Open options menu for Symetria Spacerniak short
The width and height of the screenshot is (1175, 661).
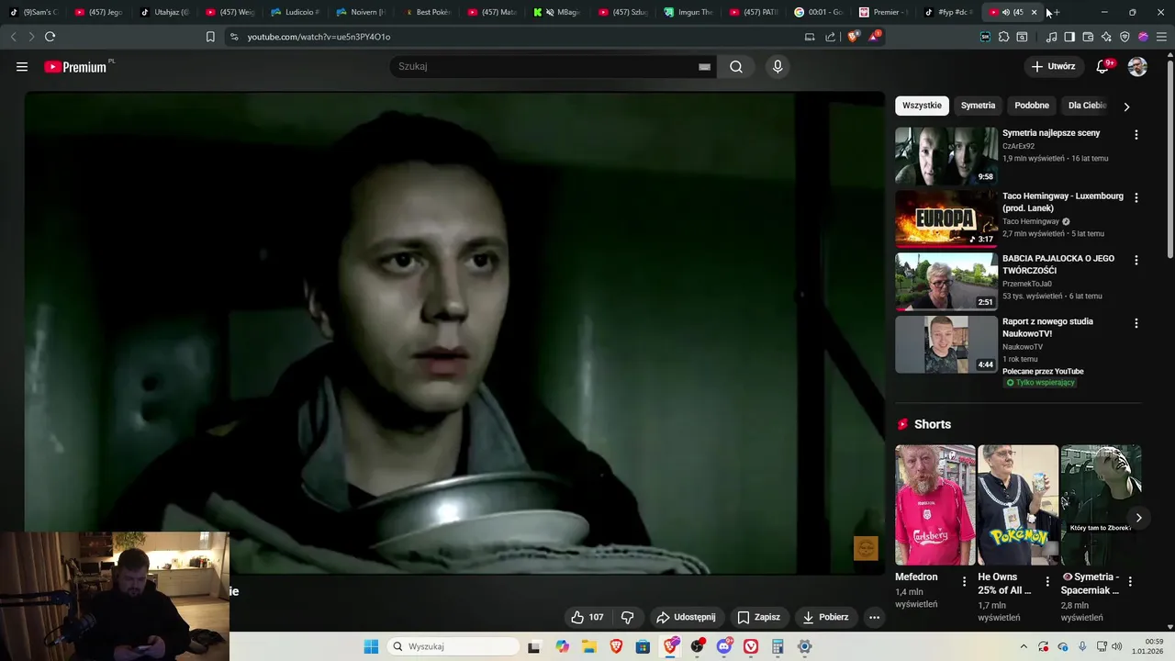coord(1130,581)
